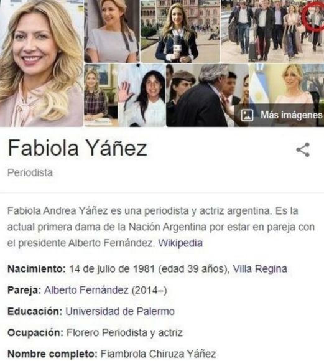Click the Periodista subtitle text
Viewport: 324px width, 361px height.
(x=30, y=172)
